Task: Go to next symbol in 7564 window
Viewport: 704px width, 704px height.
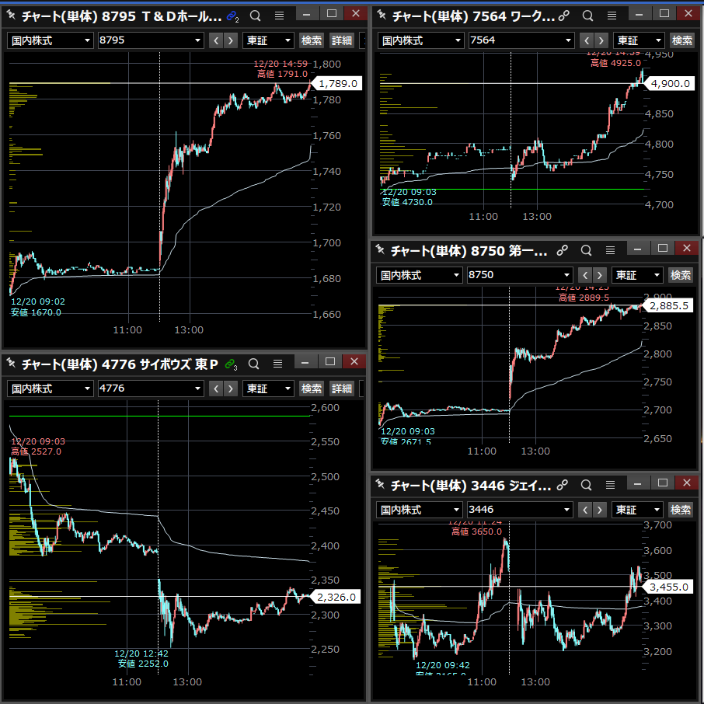Action: click(601, 41)
